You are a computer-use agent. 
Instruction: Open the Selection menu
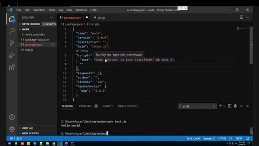(39, 10)
